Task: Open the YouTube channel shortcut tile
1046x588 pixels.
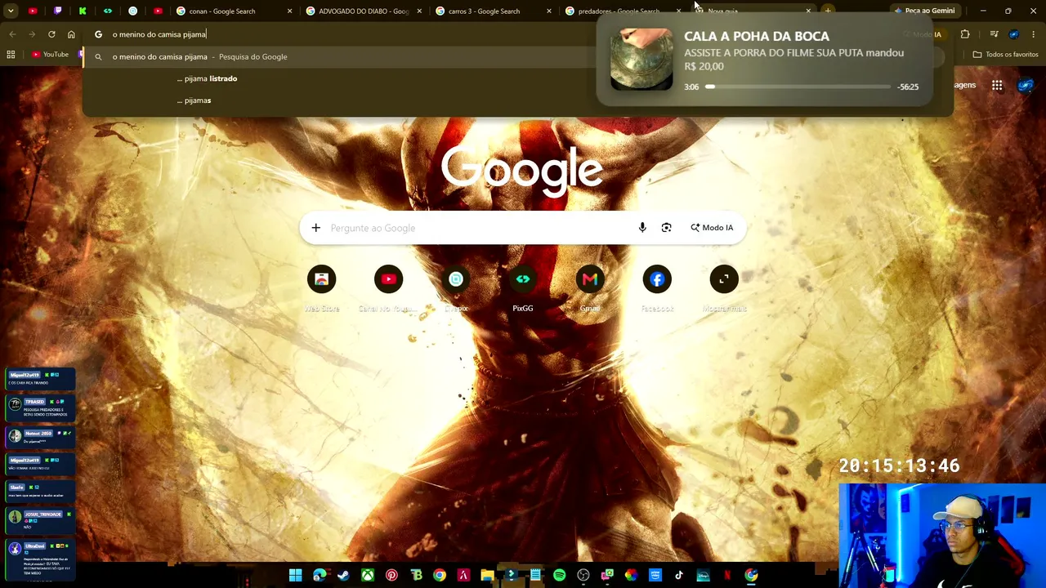Action: pyautogui.click(x=388, y=280)
